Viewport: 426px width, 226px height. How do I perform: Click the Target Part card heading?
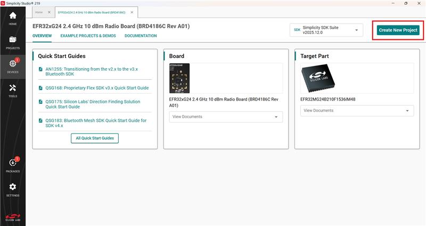(314, 56)
